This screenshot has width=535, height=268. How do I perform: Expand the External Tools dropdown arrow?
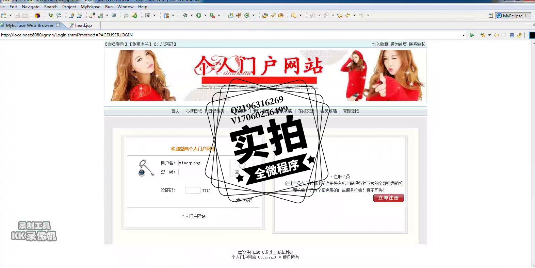(219, 15)
